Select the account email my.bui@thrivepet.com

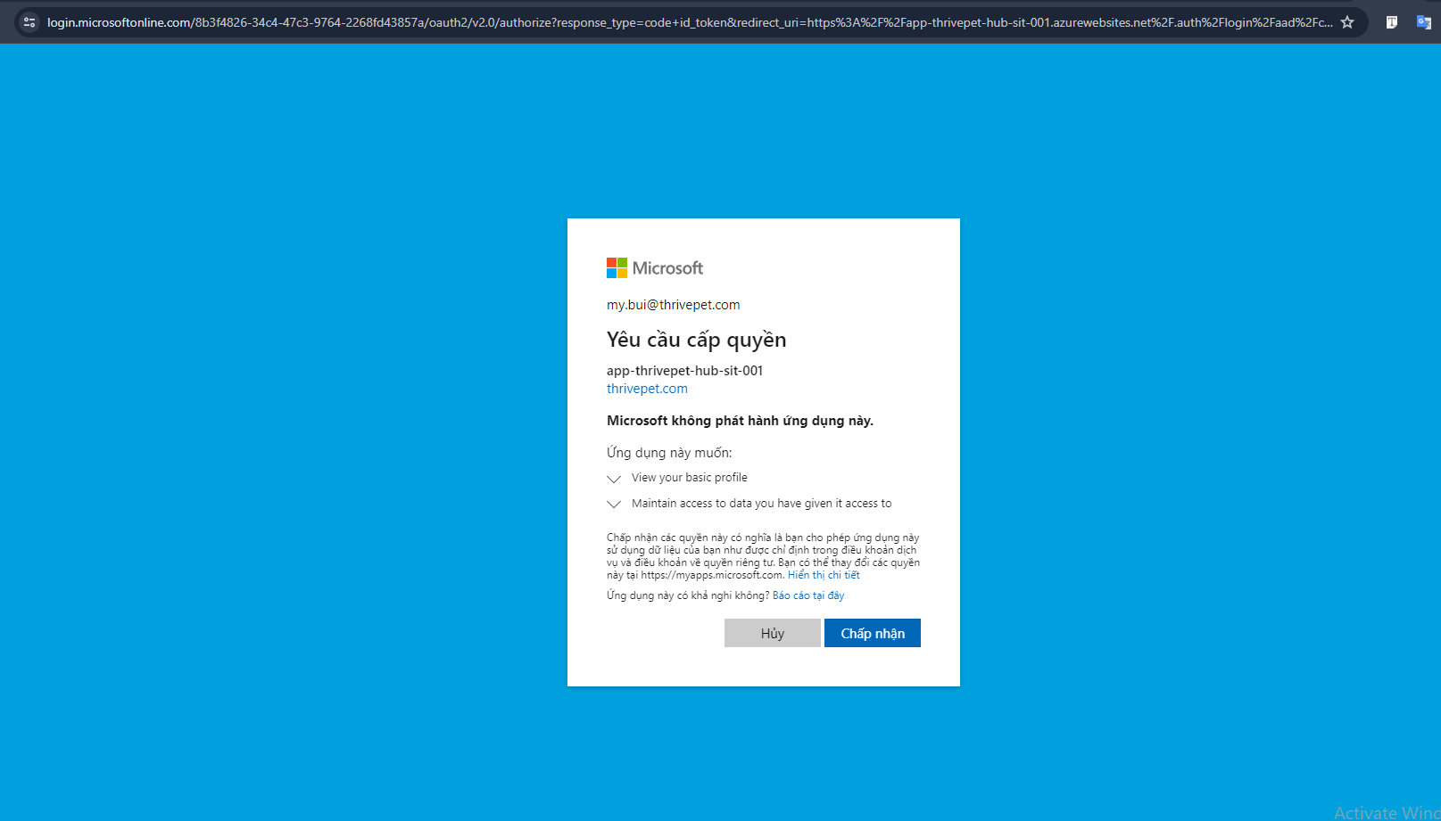click(x=674, y=305)
